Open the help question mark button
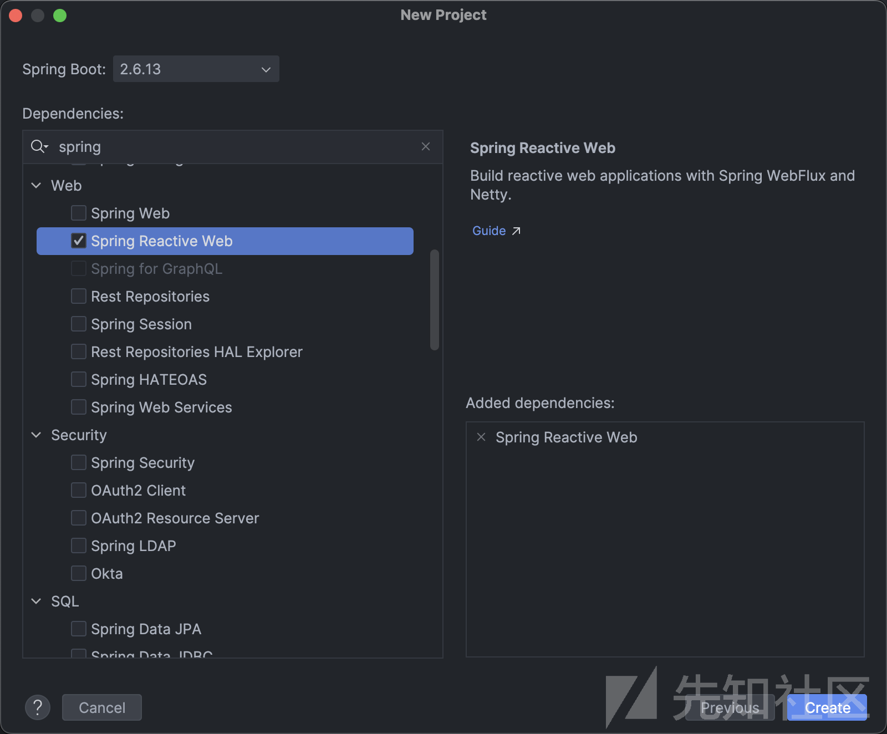This screenshot has height=734, width=887. coord(38,707)
